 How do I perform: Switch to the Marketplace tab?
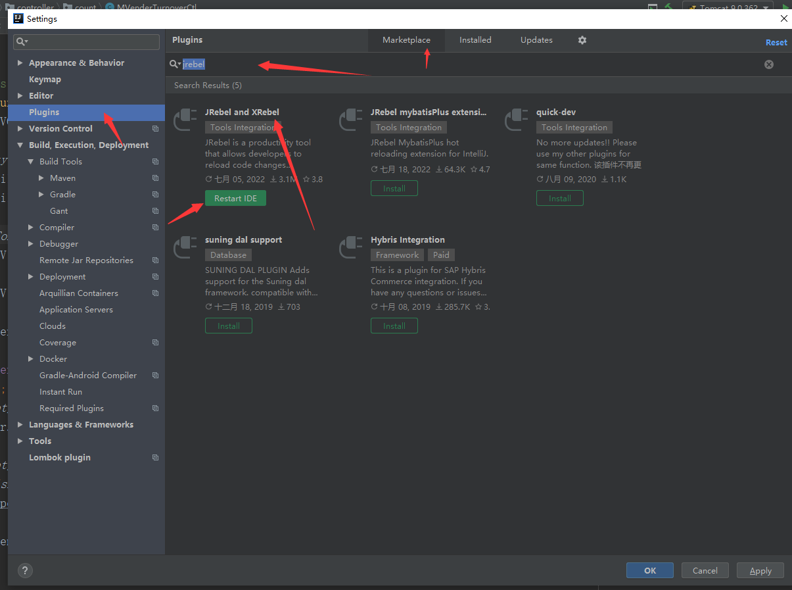(x=406, y=40)
